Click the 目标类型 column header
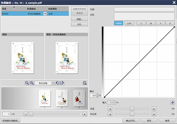Viewport: 177px width, 124px height. click(x=53, y=9)
